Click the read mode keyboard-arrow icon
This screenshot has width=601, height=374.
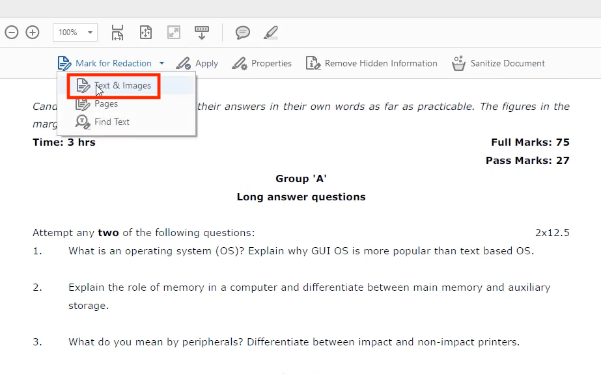202,32
